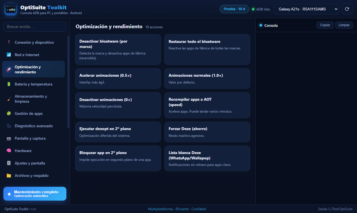Click the "OptiSuite Toolkit" header title
357x213 pixels.
coord(43,7)
